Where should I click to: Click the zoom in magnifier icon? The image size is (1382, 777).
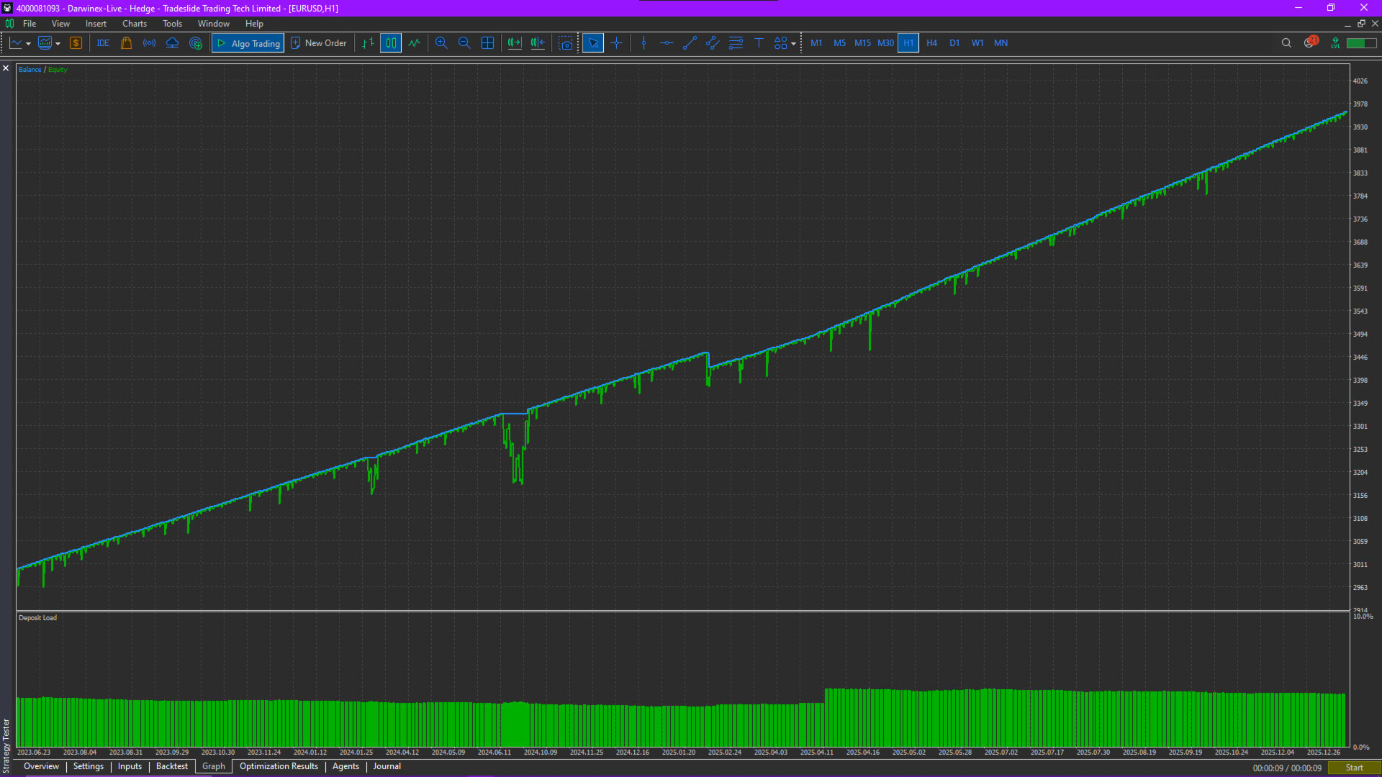[441, 43]
